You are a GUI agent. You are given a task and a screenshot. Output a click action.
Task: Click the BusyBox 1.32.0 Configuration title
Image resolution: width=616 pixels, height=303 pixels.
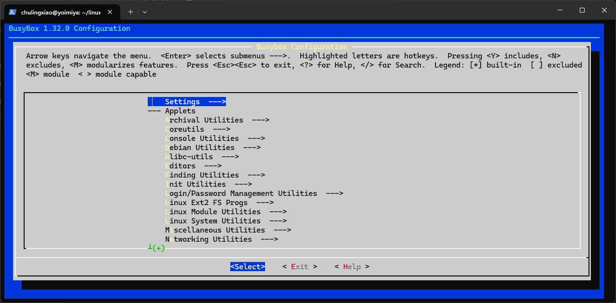70,28
